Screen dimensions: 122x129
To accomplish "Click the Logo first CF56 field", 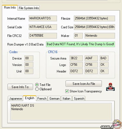I will (76, 65).
